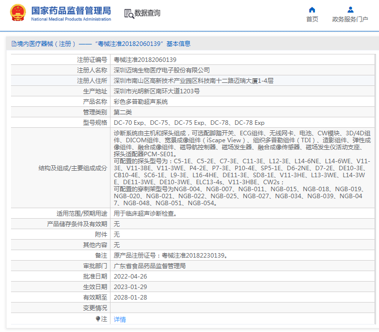
Task: Click the 注册人名称 label
Action: 92,70
